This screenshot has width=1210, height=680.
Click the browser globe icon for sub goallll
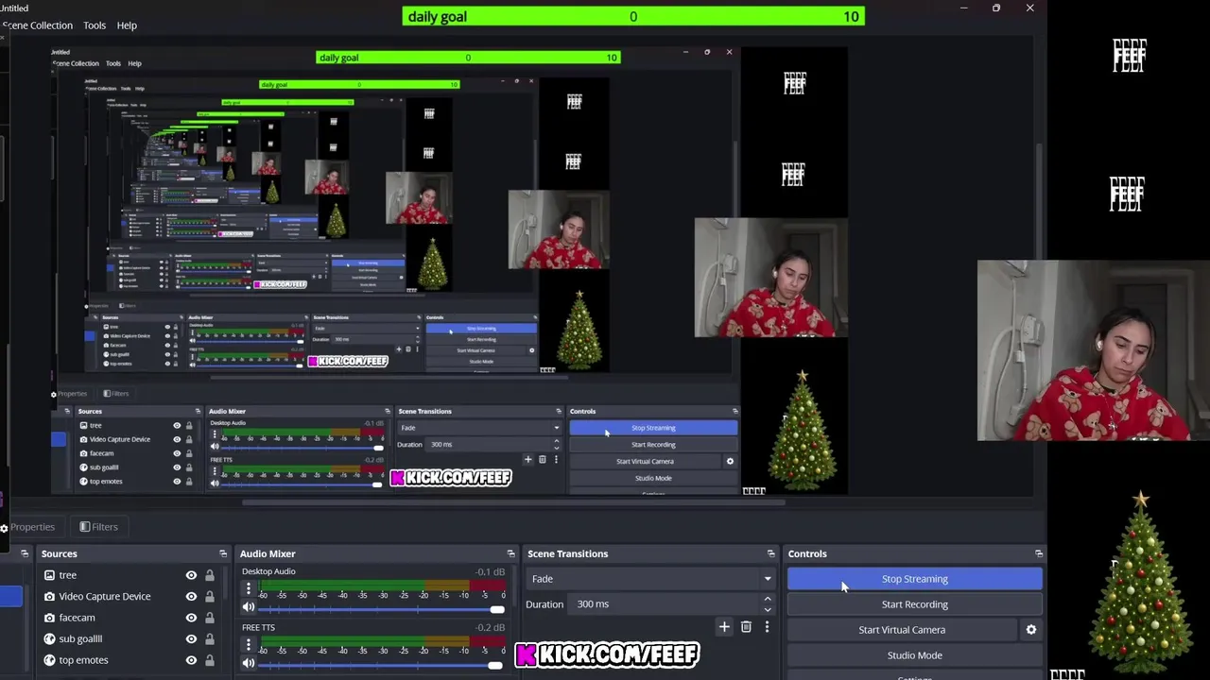pos(49,638)
